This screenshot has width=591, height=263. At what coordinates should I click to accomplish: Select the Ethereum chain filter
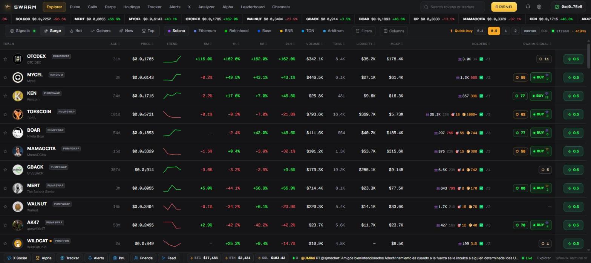pyautogui.click(x=205, y=31)
